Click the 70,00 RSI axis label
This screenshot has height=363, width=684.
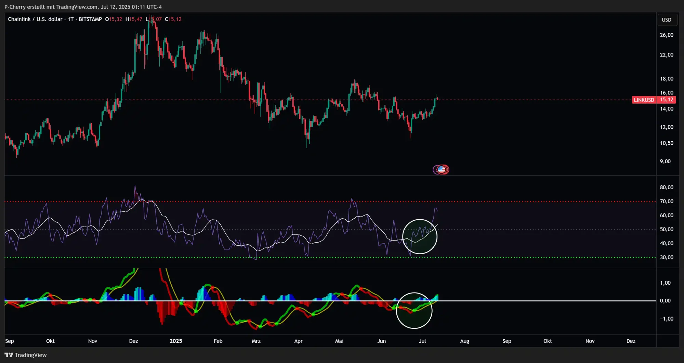(667, 202)
